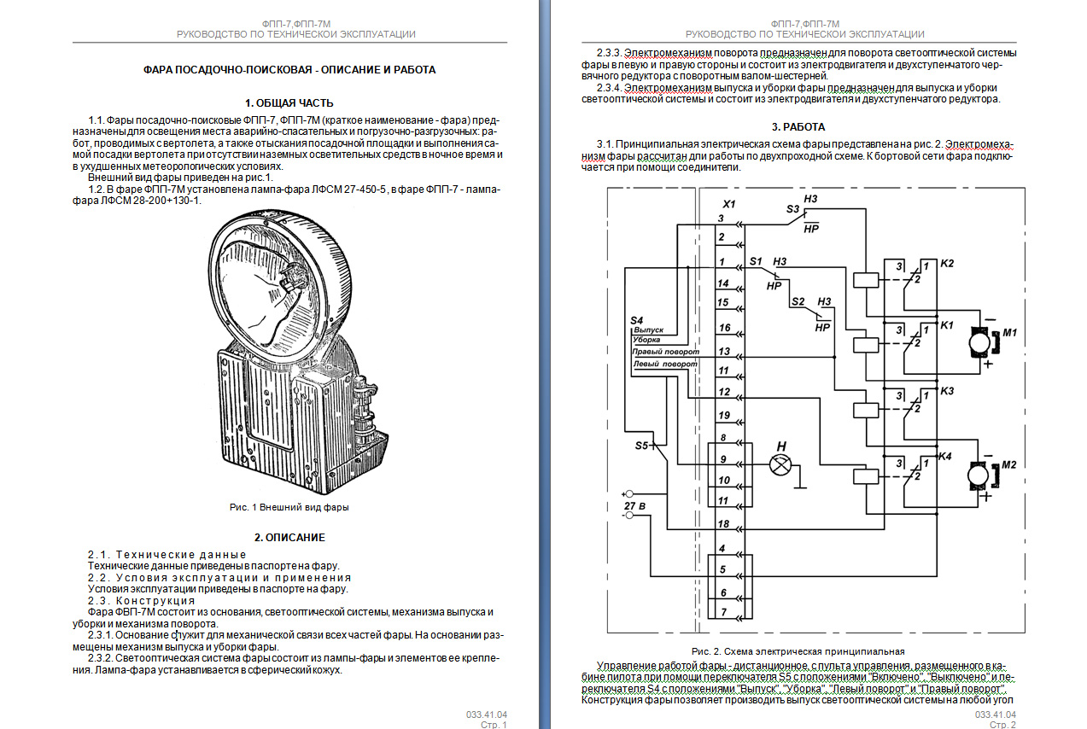Click caption "Рис. 2. Схема электрическая принципиальная"
The height and width of the screenshot is (729, 1087).
tap(798, 651)
